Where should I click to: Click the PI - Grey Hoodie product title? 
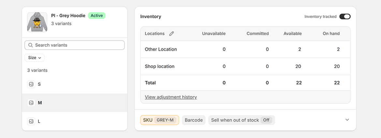68,16
